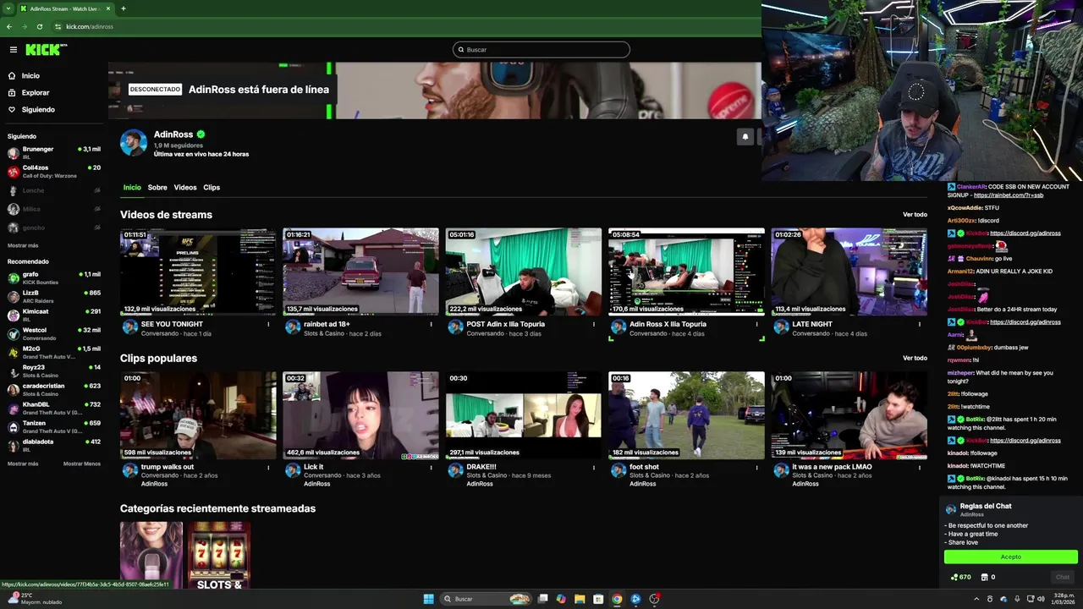
Task: Click Mostrar Menos under Recomendado
Action: pyautogui.click(x=82, y=464)
